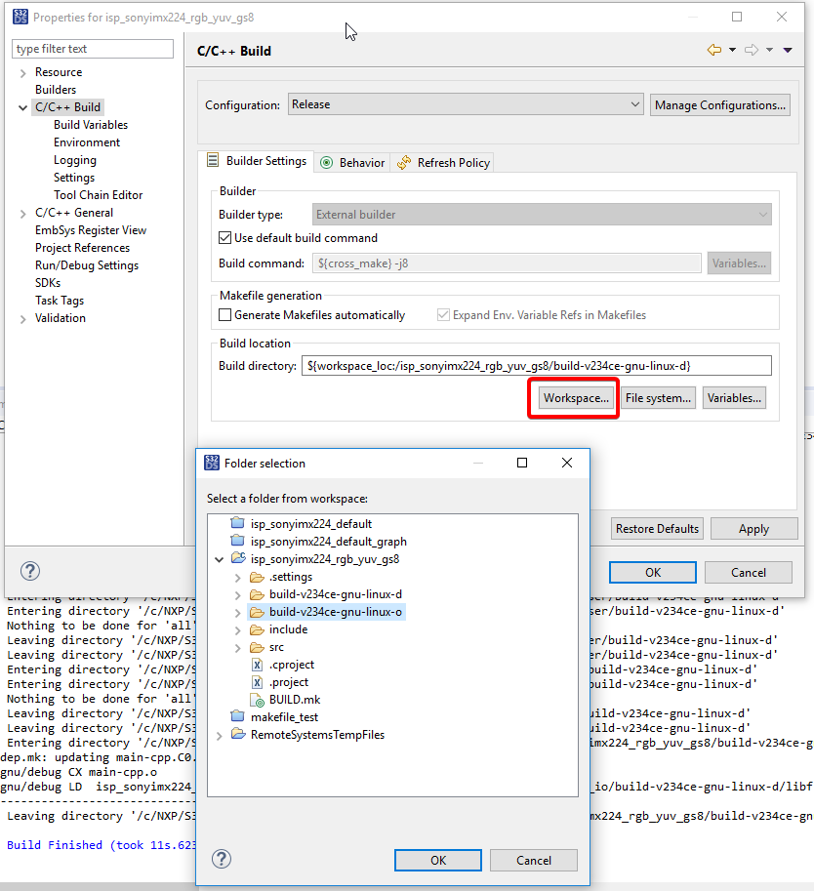Click the src folder icon
The width and height of the screenshot is (814, 891).
[x=257, y=647]
